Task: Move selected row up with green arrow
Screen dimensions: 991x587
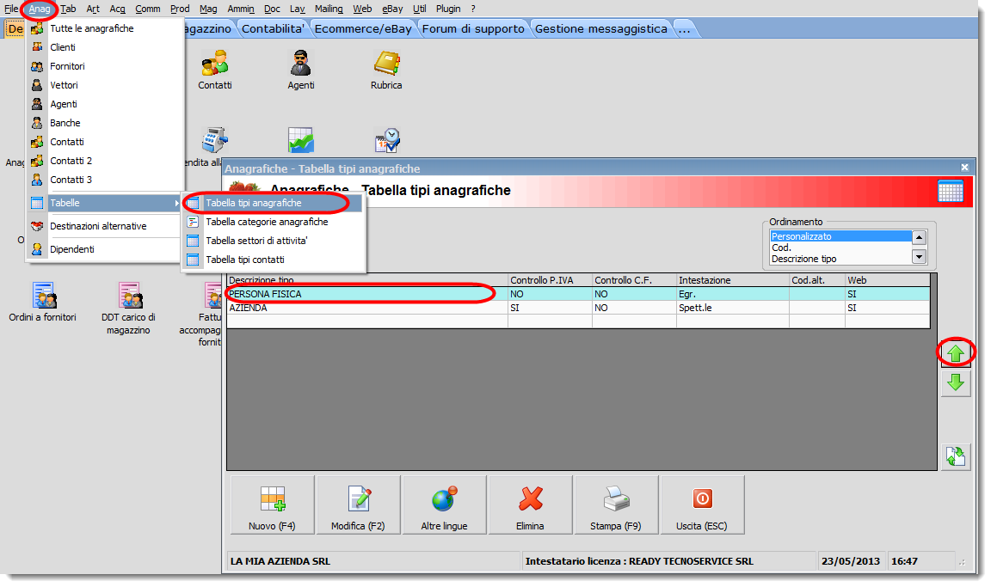Action: [x=956, y=353]
